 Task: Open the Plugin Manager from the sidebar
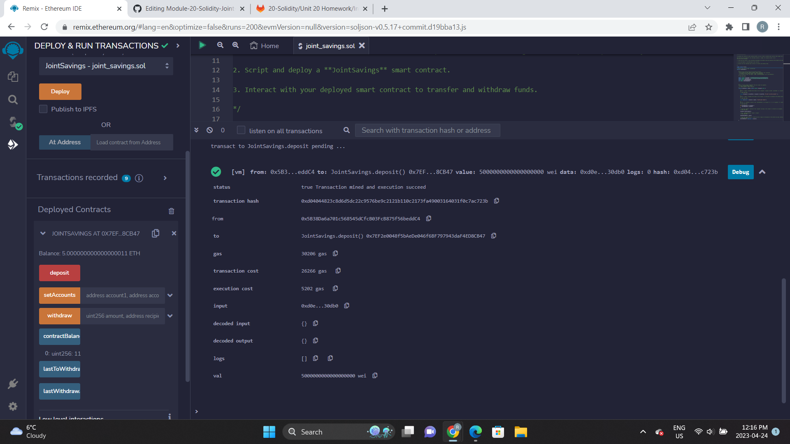point(13,384)
